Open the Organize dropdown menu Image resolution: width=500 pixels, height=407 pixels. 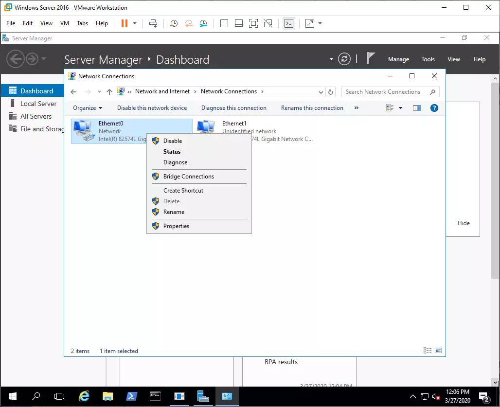[88, 108]
